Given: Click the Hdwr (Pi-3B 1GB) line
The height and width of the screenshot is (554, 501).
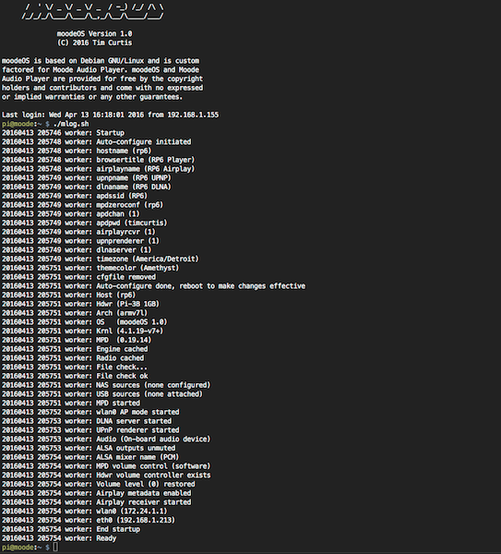Looking at the screenshot, I should (x=80, y=304).
